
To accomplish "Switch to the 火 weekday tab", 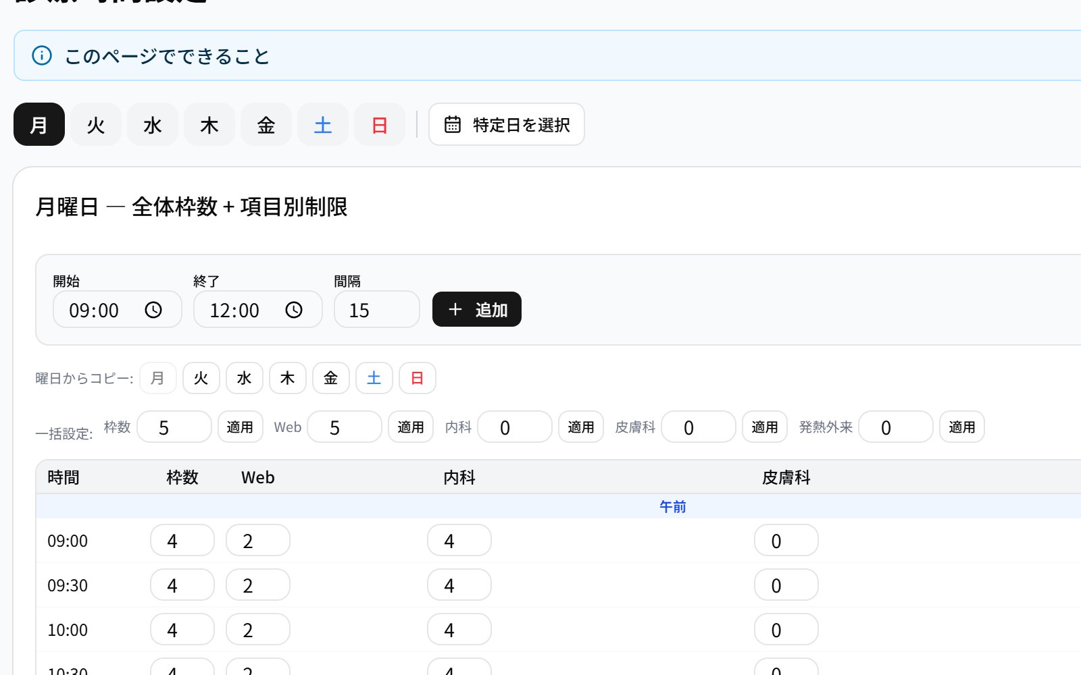I will 96,124.
